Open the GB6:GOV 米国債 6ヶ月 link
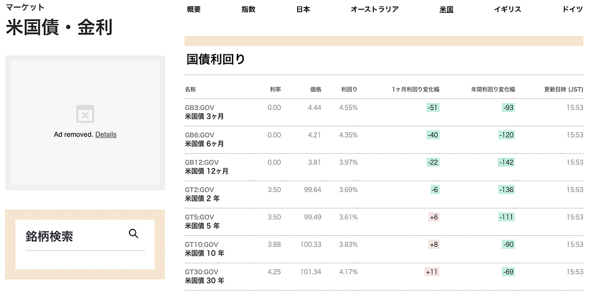 (204, 139)
